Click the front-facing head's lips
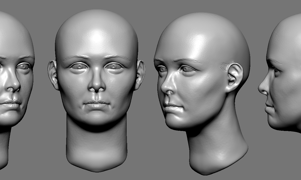This screenshot has width=301, height=180. 97,104
